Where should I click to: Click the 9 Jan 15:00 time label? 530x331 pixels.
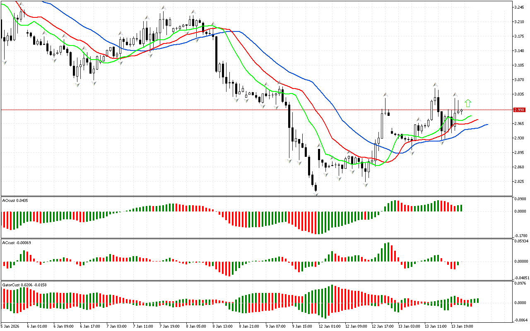(x=301, y=326)
